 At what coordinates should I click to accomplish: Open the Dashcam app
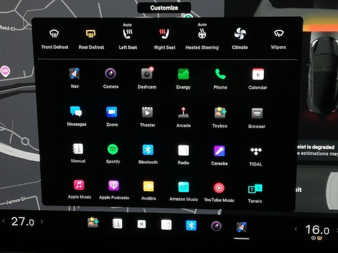click(147, 74)
